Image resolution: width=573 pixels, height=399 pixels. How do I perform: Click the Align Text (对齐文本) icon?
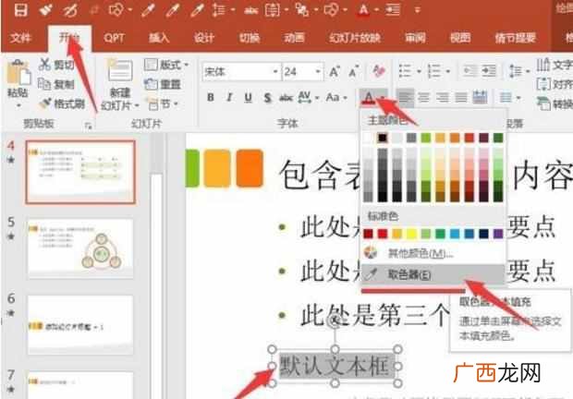click(543, 84)
